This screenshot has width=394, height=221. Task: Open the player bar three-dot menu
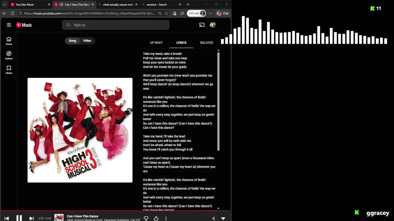pyautogui.click(x=166, y=218)
